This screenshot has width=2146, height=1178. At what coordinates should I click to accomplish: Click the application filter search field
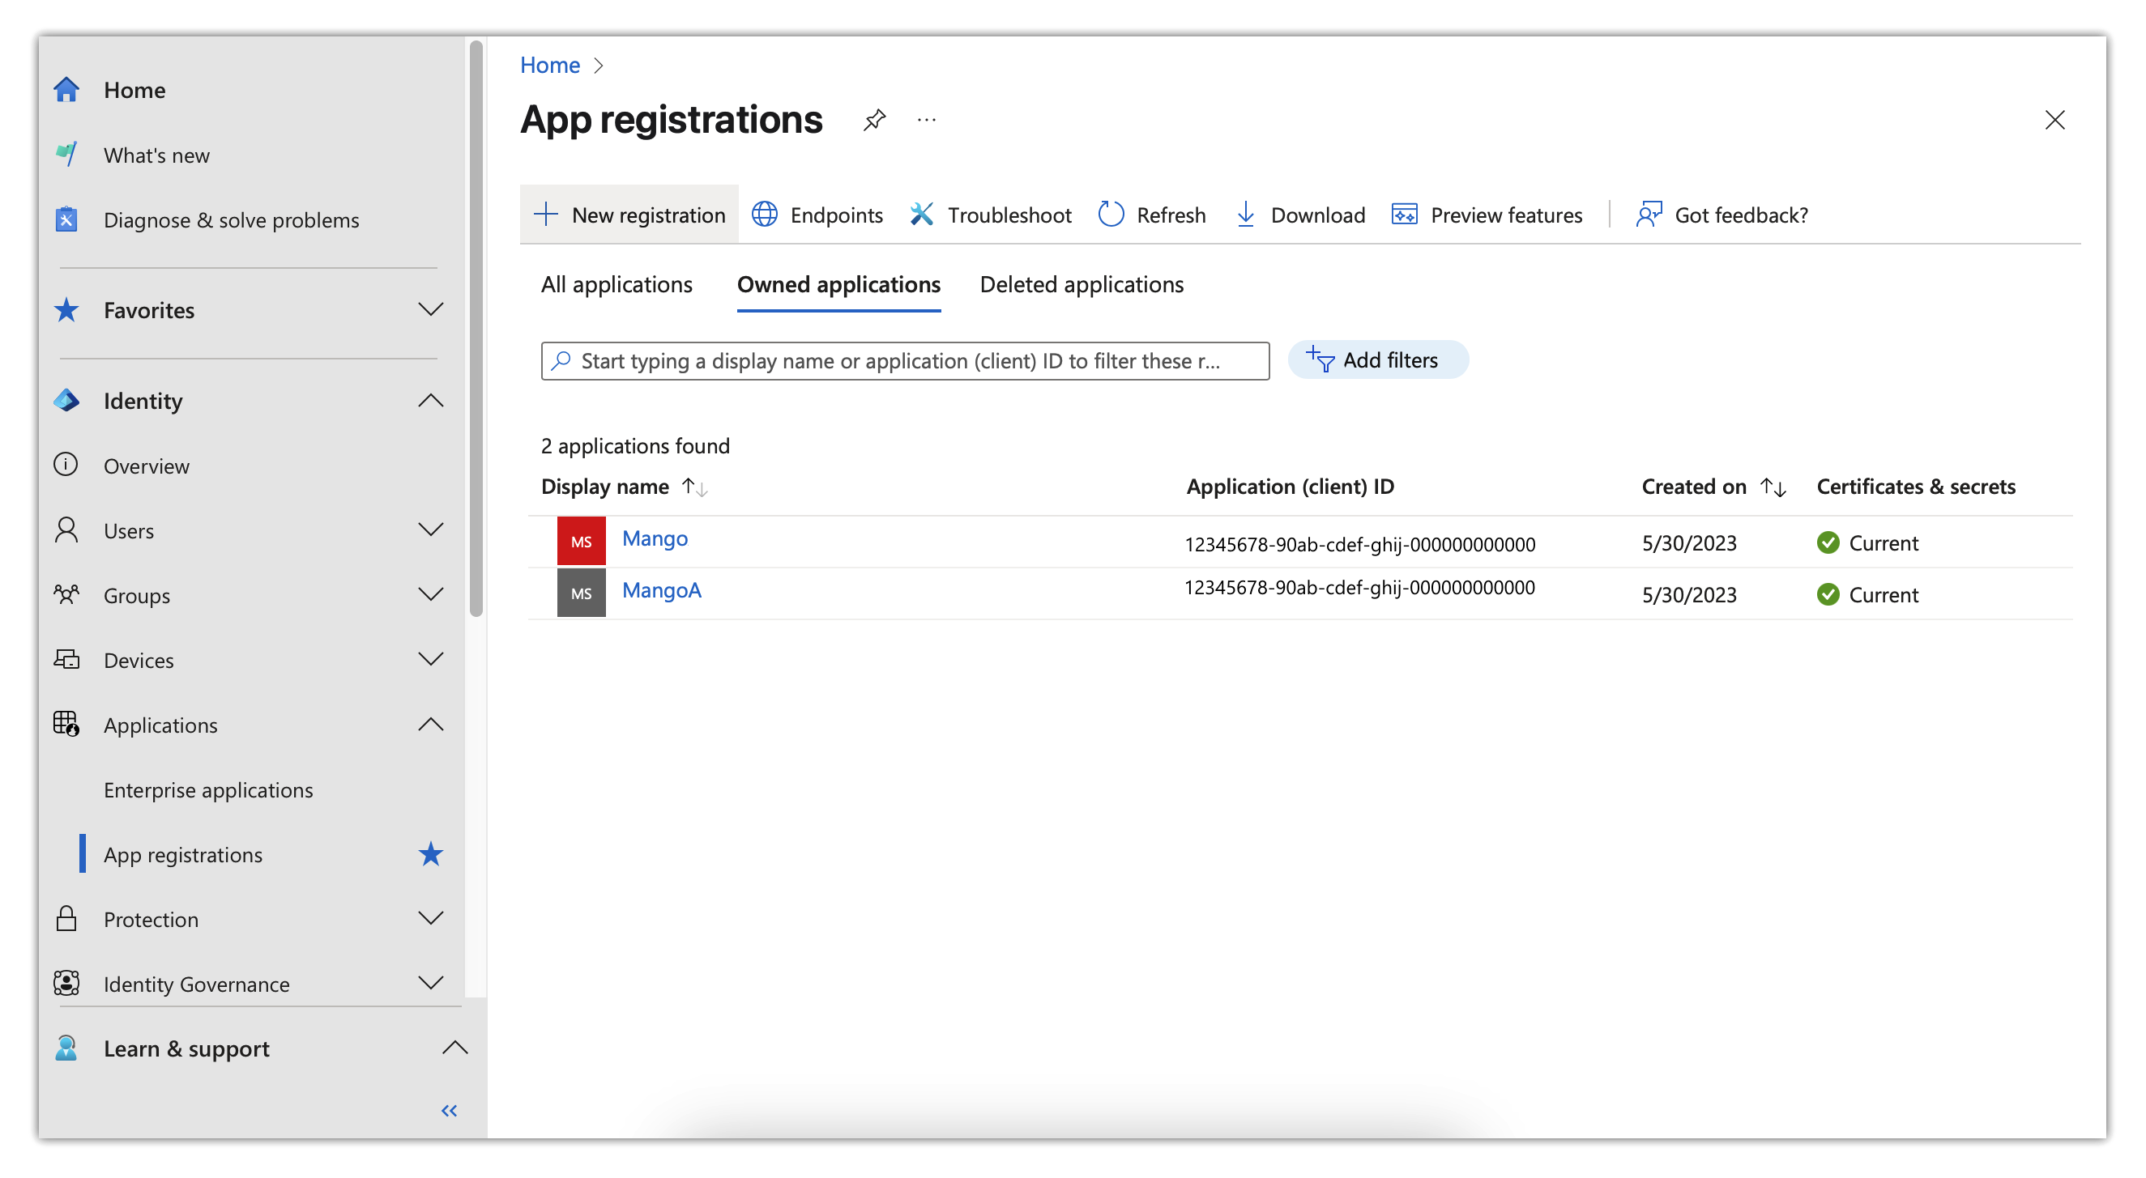pyautogui.click(x=904, y=361)
